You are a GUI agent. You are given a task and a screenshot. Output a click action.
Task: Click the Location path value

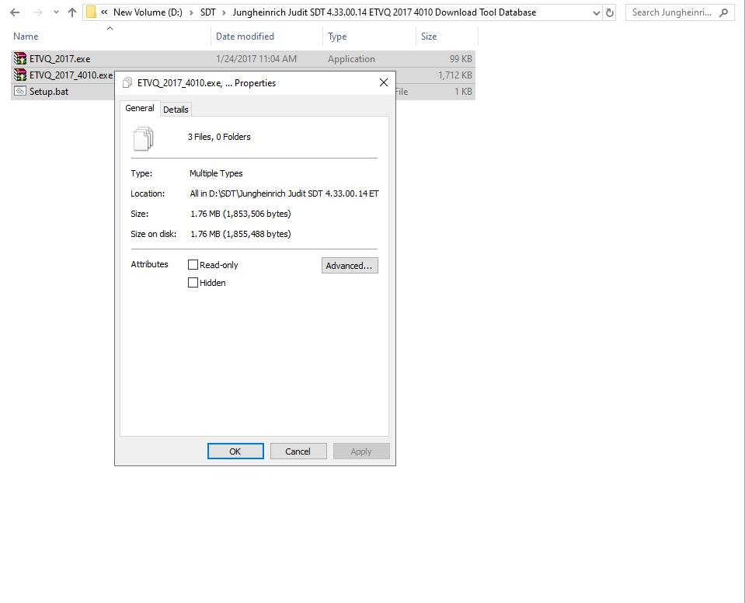(284, 193)
